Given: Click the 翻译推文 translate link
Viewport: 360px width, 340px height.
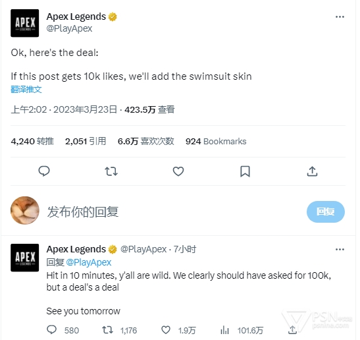Looking at the screenshot, I should [x=26, y=90].
